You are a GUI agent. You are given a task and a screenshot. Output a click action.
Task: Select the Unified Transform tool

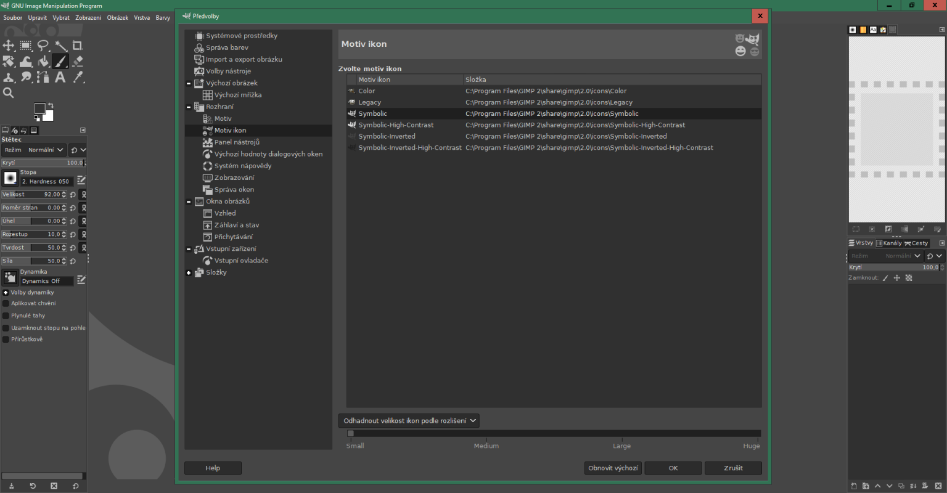click(x=9, y=62)
